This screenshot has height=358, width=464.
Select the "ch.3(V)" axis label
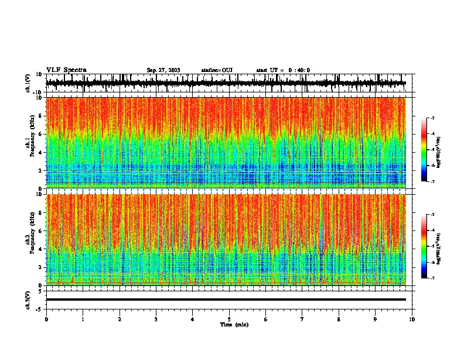coord(28,300)
